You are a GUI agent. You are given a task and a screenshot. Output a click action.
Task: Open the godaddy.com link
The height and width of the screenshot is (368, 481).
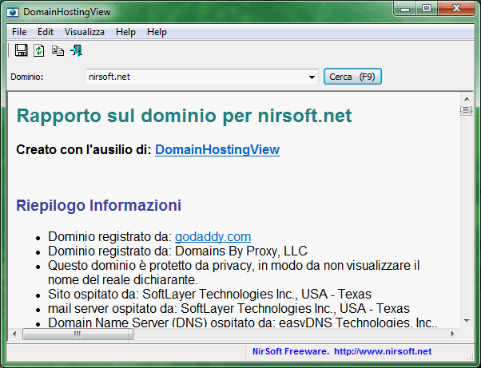[213, 236]
